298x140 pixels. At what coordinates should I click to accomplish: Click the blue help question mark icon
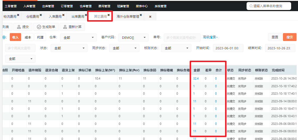pos(4,37)
